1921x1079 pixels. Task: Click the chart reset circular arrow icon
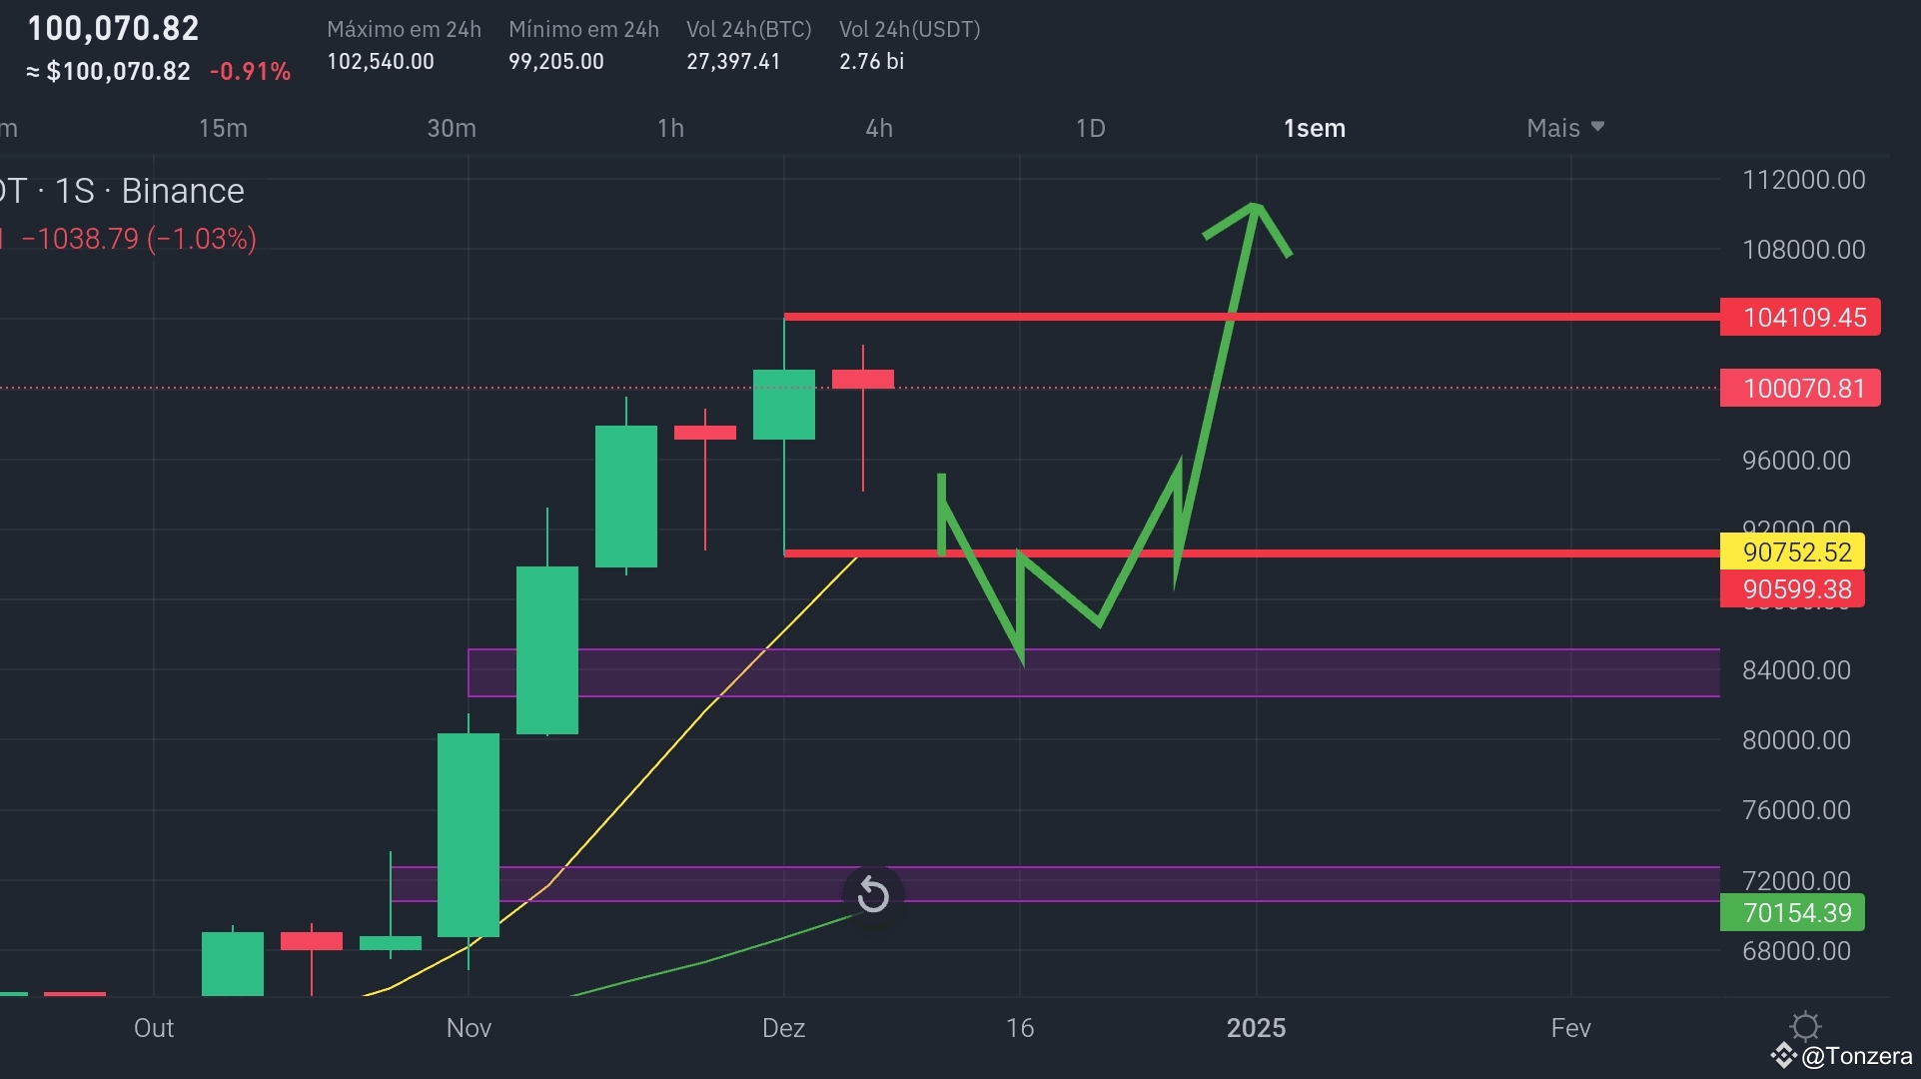pos(873,894)
